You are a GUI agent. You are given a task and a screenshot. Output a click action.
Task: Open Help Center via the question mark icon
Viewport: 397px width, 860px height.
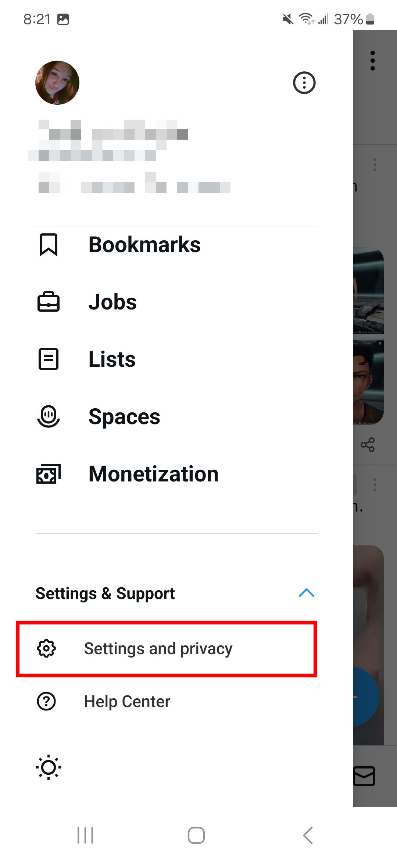(x=46, y=700)
